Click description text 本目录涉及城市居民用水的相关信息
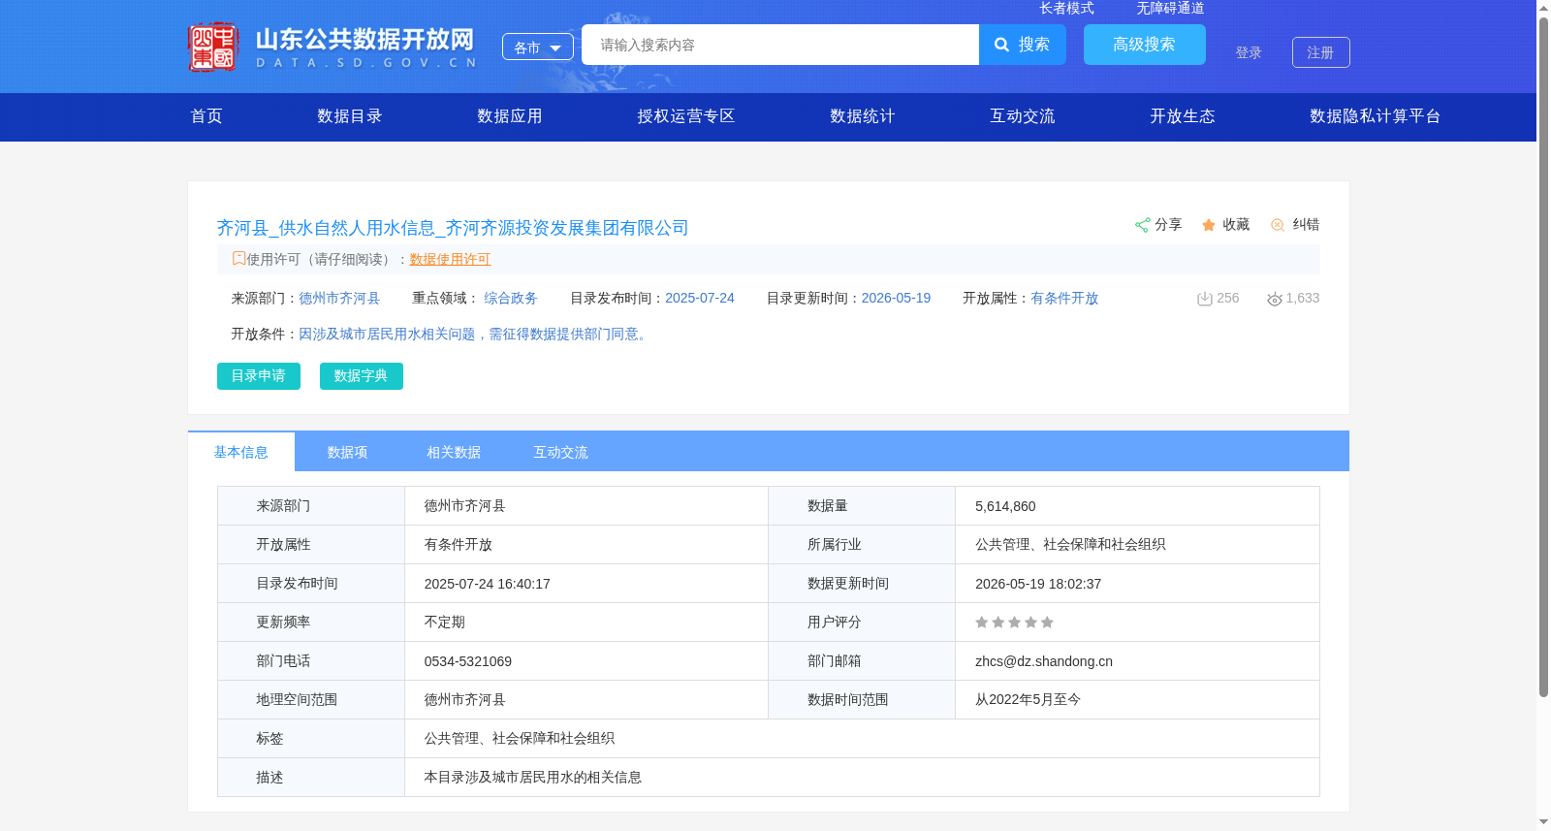Screen dimensions: 1551x831 click(533, 778)
